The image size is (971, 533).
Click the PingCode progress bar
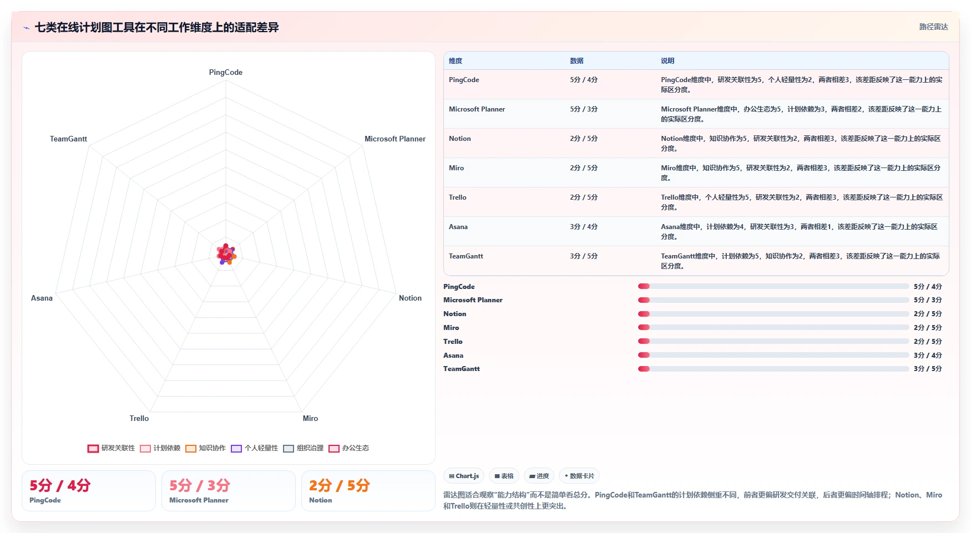773,286
